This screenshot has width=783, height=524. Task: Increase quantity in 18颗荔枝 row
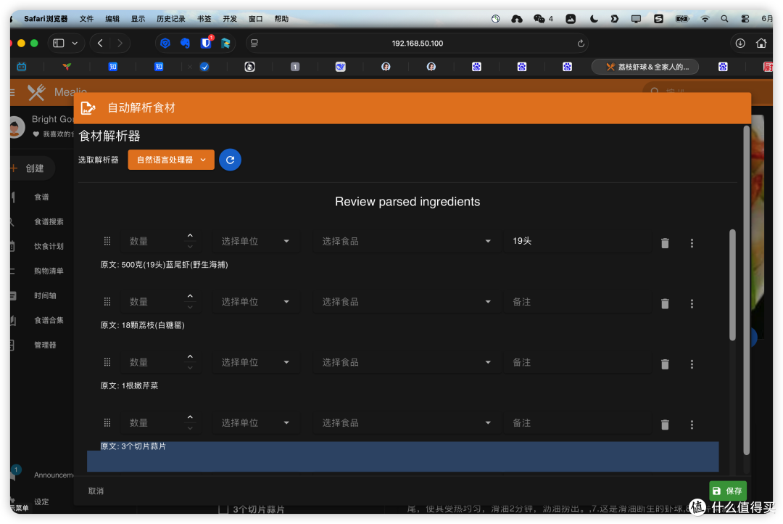tap(190, 296)
